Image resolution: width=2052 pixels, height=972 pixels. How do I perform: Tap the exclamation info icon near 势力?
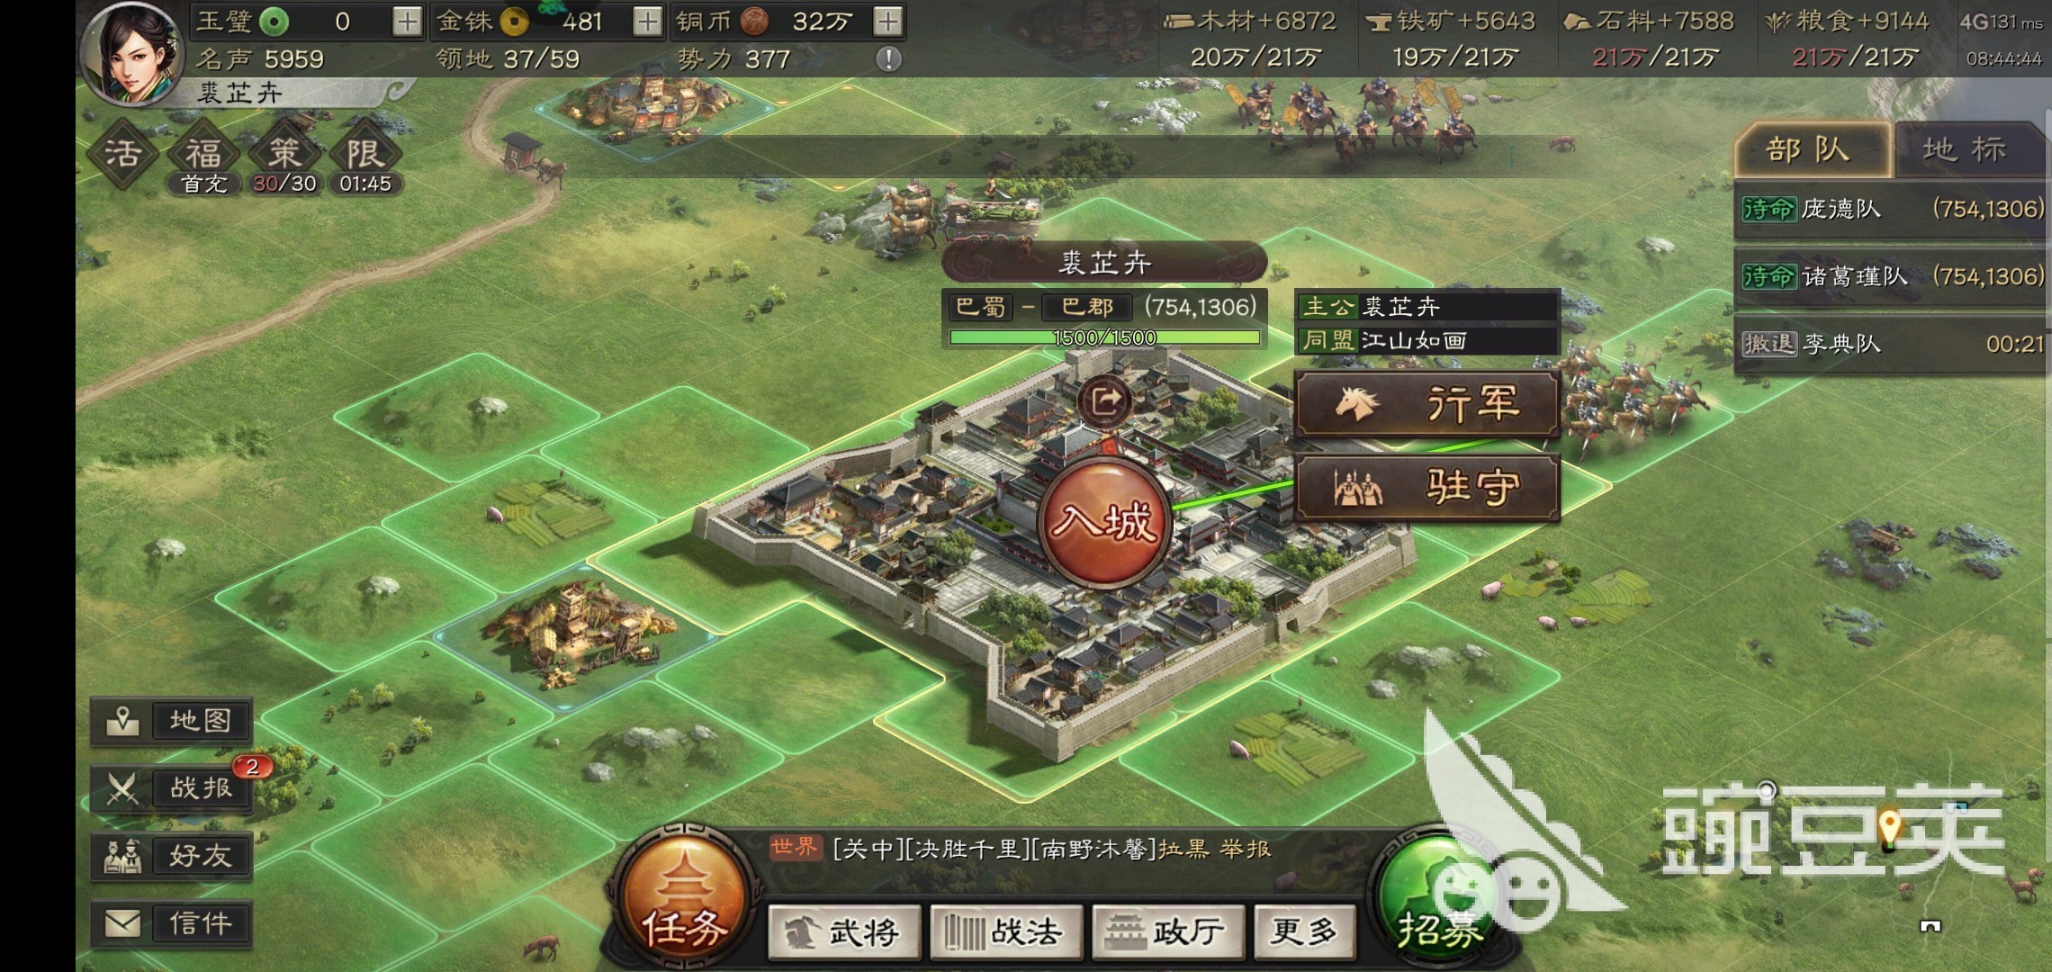888,59
